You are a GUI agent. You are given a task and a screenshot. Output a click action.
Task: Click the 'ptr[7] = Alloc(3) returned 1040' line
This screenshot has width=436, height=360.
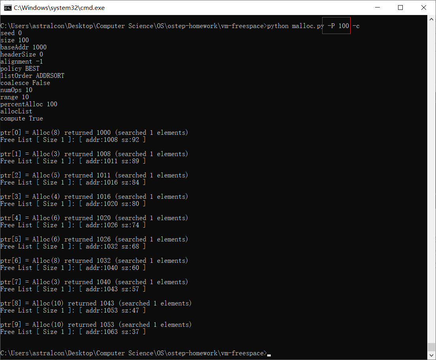pos(94,282)
